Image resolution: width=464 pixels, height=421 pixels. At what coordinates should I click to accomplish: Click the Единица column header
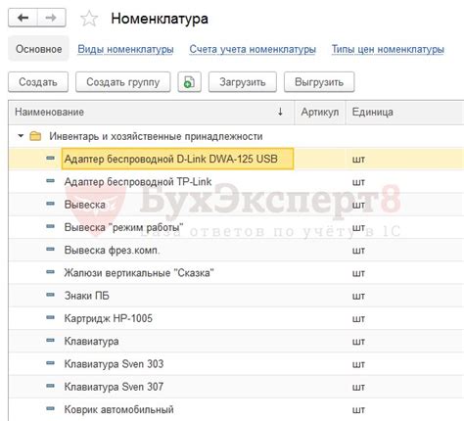(404, 113)
